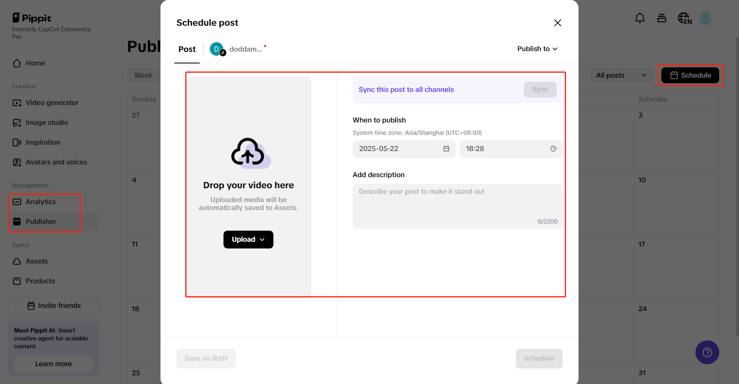Click the Pippit logo
Image resolution: width=739 pixels, height=384 pixels.
coord(32,18)
